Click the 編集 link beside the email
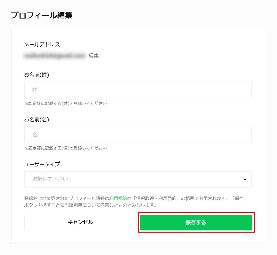The width and height of the screenshot is (277, 255). click(x=94, y=56)
